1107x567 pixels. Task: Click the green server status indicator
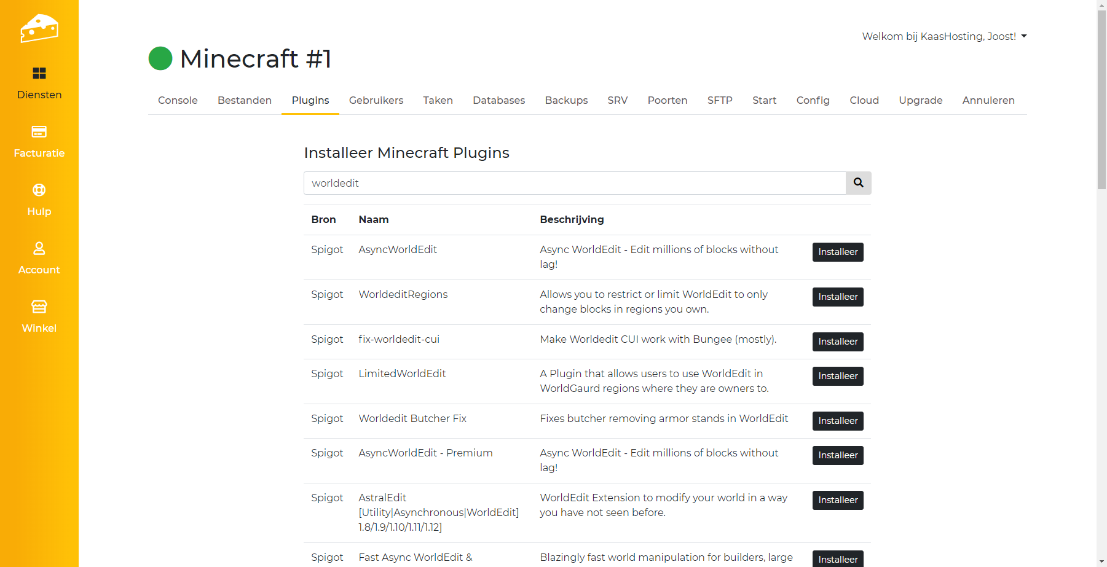pos(160,58)
